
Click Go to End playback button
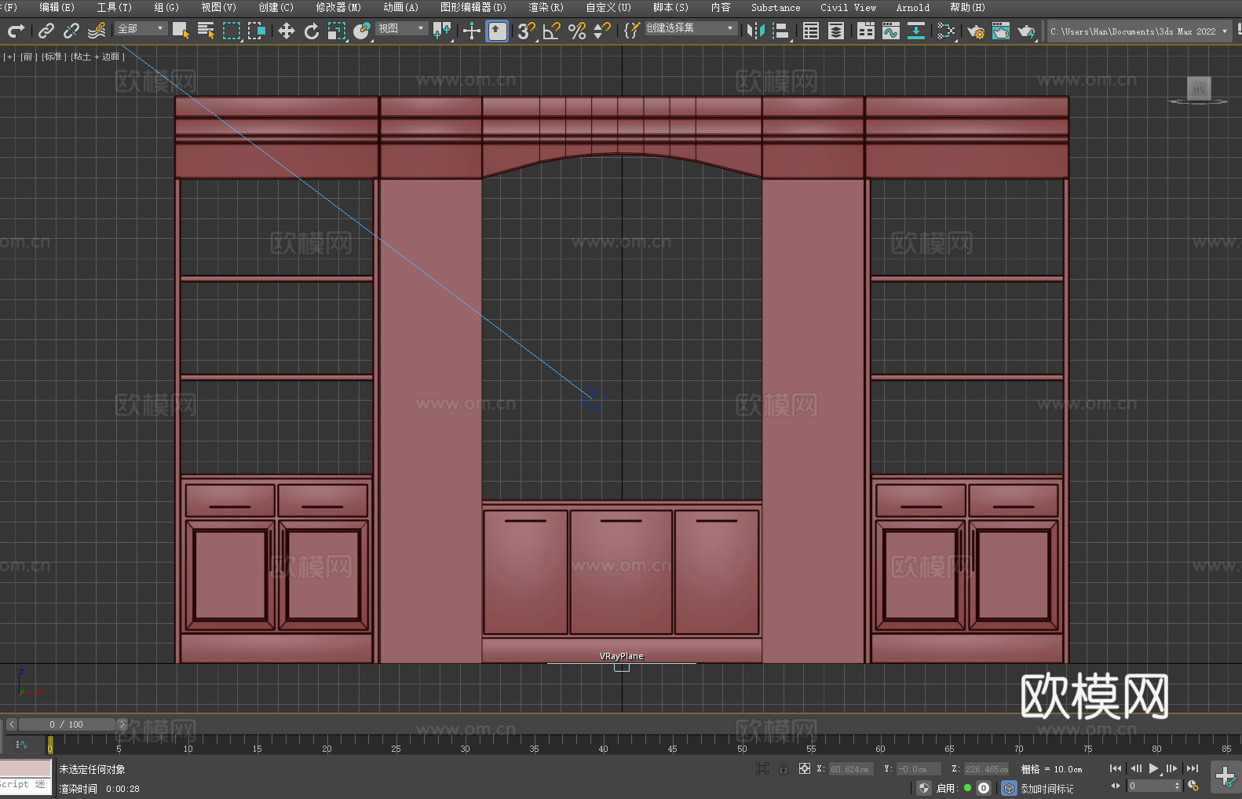(1193, 768)
